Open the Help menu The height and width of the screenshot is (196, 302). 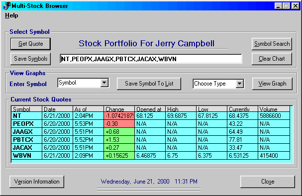pyautogui.click(x=11, y=15)
